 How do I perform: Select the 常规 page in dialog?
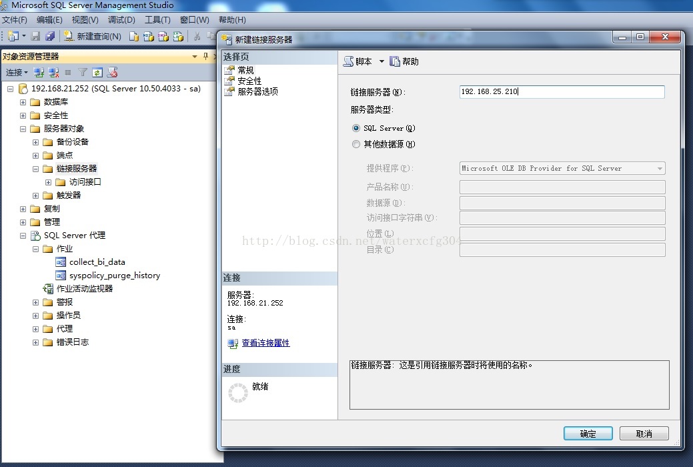coord(245,70)
